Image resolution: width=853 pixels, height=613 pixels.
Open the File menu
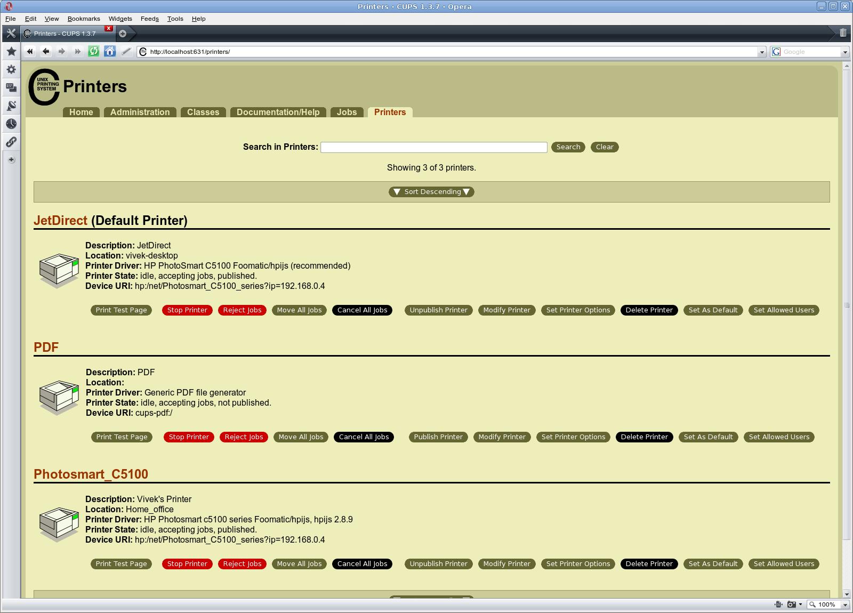pos(10,19)
